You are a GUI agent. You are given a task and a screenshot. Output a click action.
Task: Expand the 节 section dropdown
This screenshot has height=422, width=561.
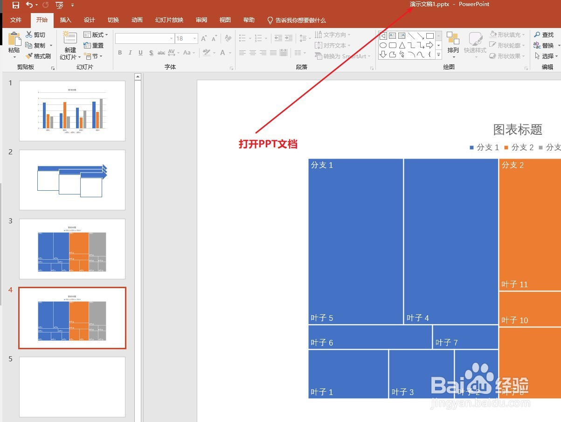93,56
